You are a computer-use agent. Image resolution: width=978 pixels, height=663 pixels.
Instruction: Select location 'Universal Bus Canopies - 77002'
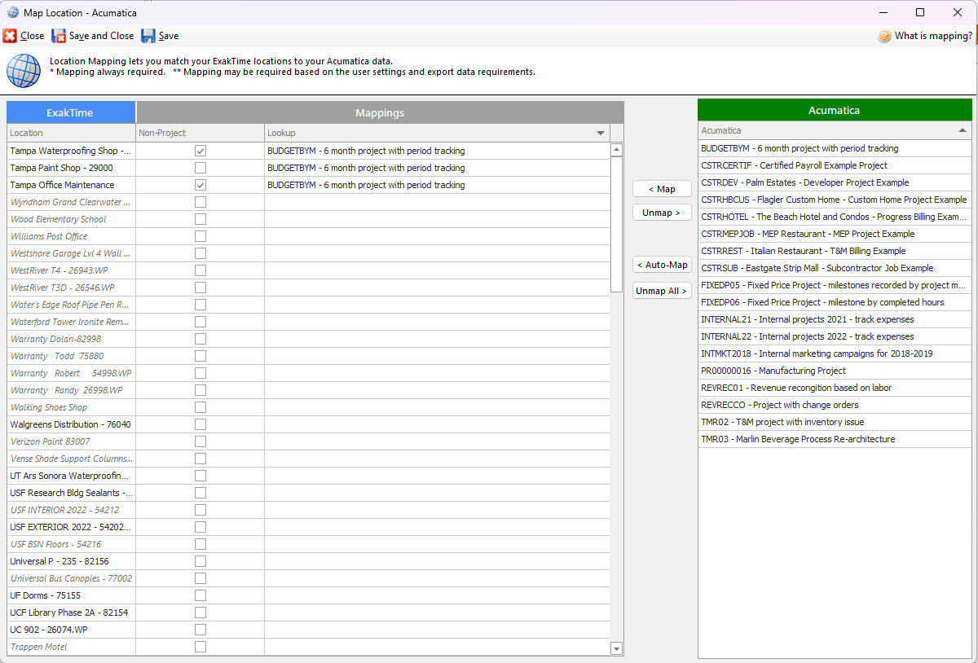(x=71, y=578)
